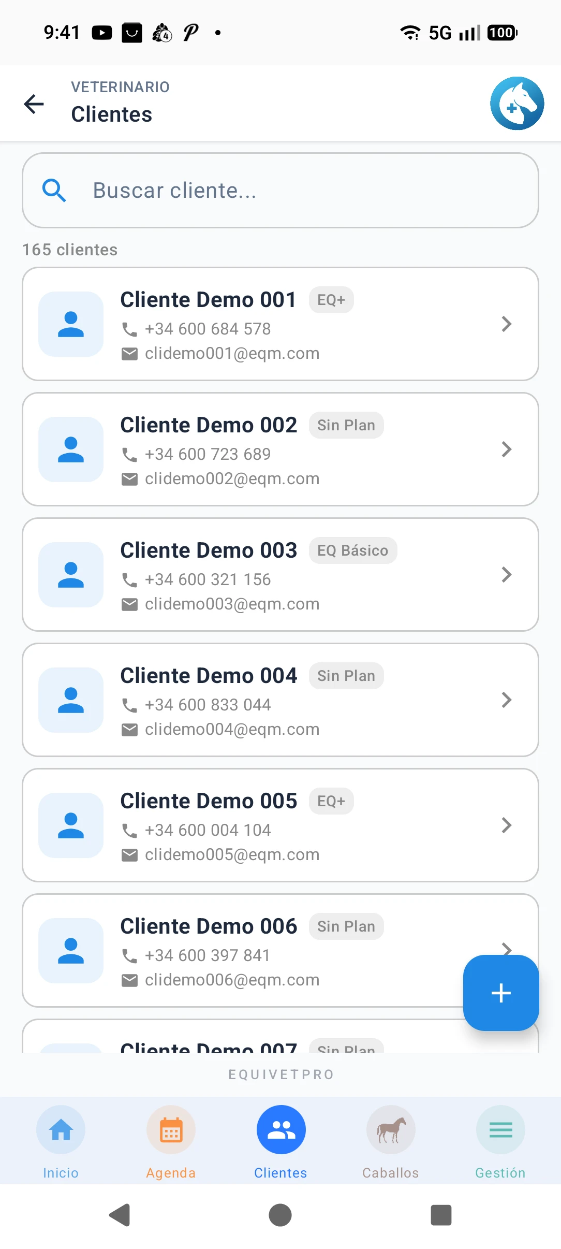
Task: Tap Cliente Demo 001 avatar icon
Action: tap(71, 324)
